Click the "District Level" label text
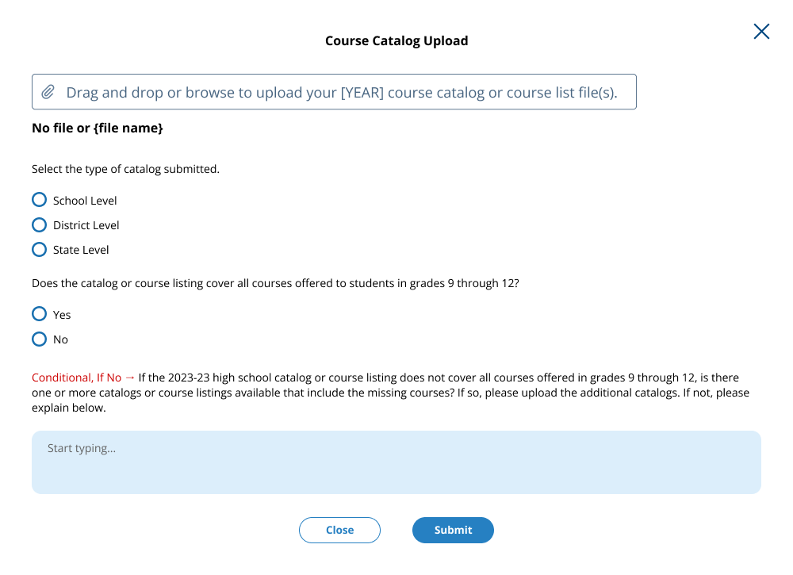The height and width of the screenshot is (575, 793). click(x=86, y=225)
